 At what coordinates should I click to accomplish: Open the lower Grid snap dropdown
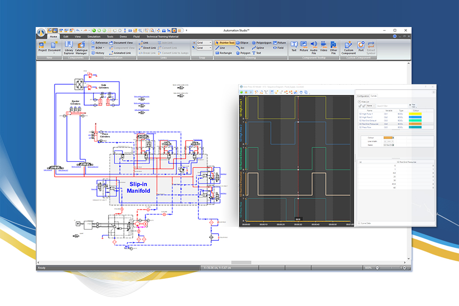[x=210, y=48]
